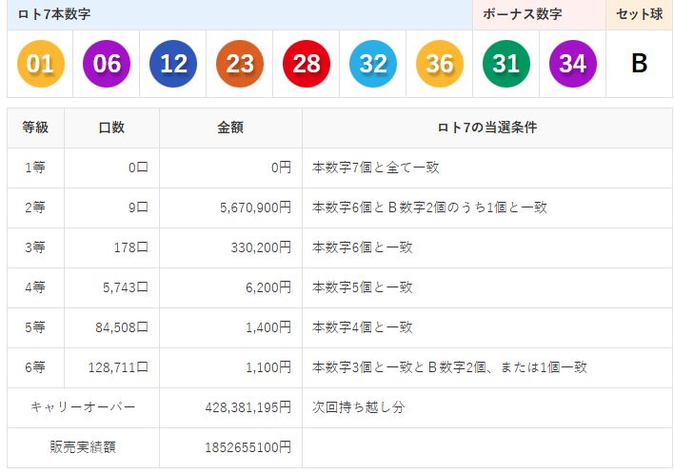
Task: Click the 0円 prize amount
Action: click(x=281, y=168)
